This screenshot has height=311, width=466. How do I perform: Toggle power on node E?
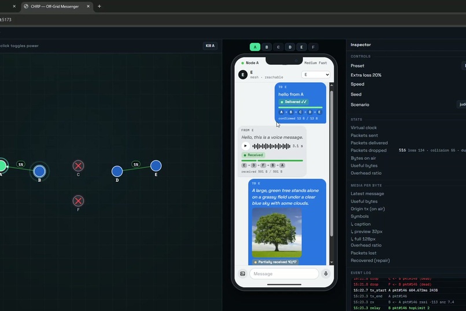pos(156,166)
